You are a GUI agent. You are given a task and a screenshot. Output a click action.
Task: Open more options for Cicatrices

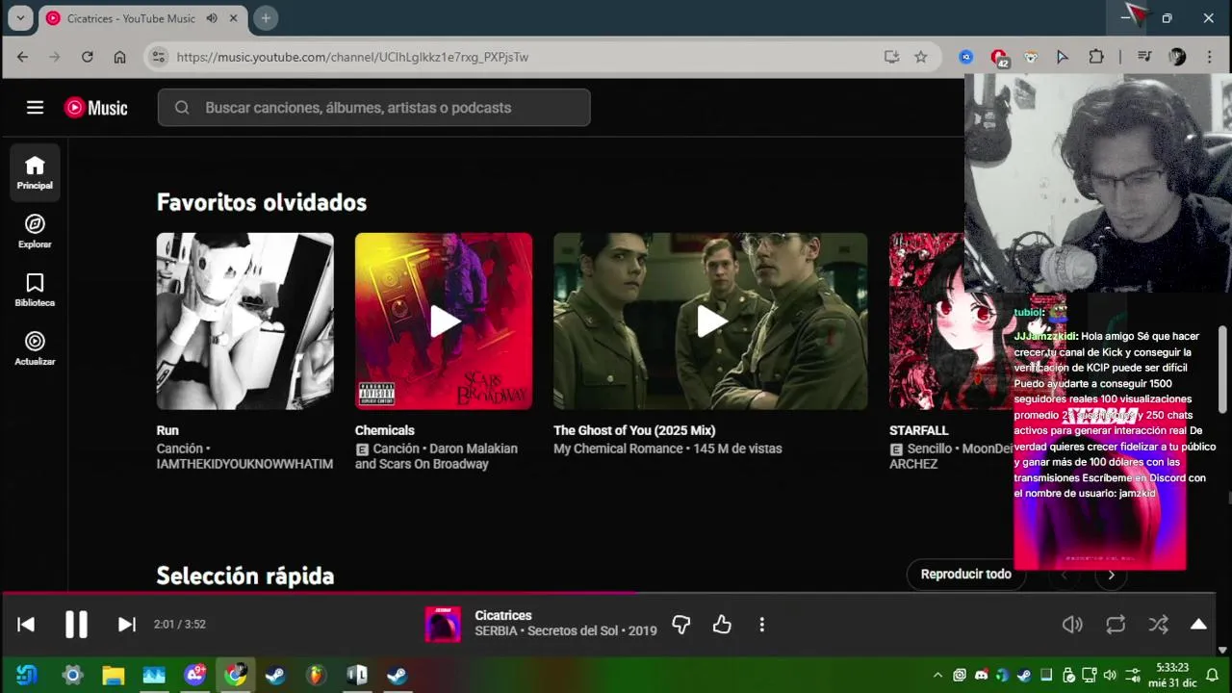coord(761,625)
